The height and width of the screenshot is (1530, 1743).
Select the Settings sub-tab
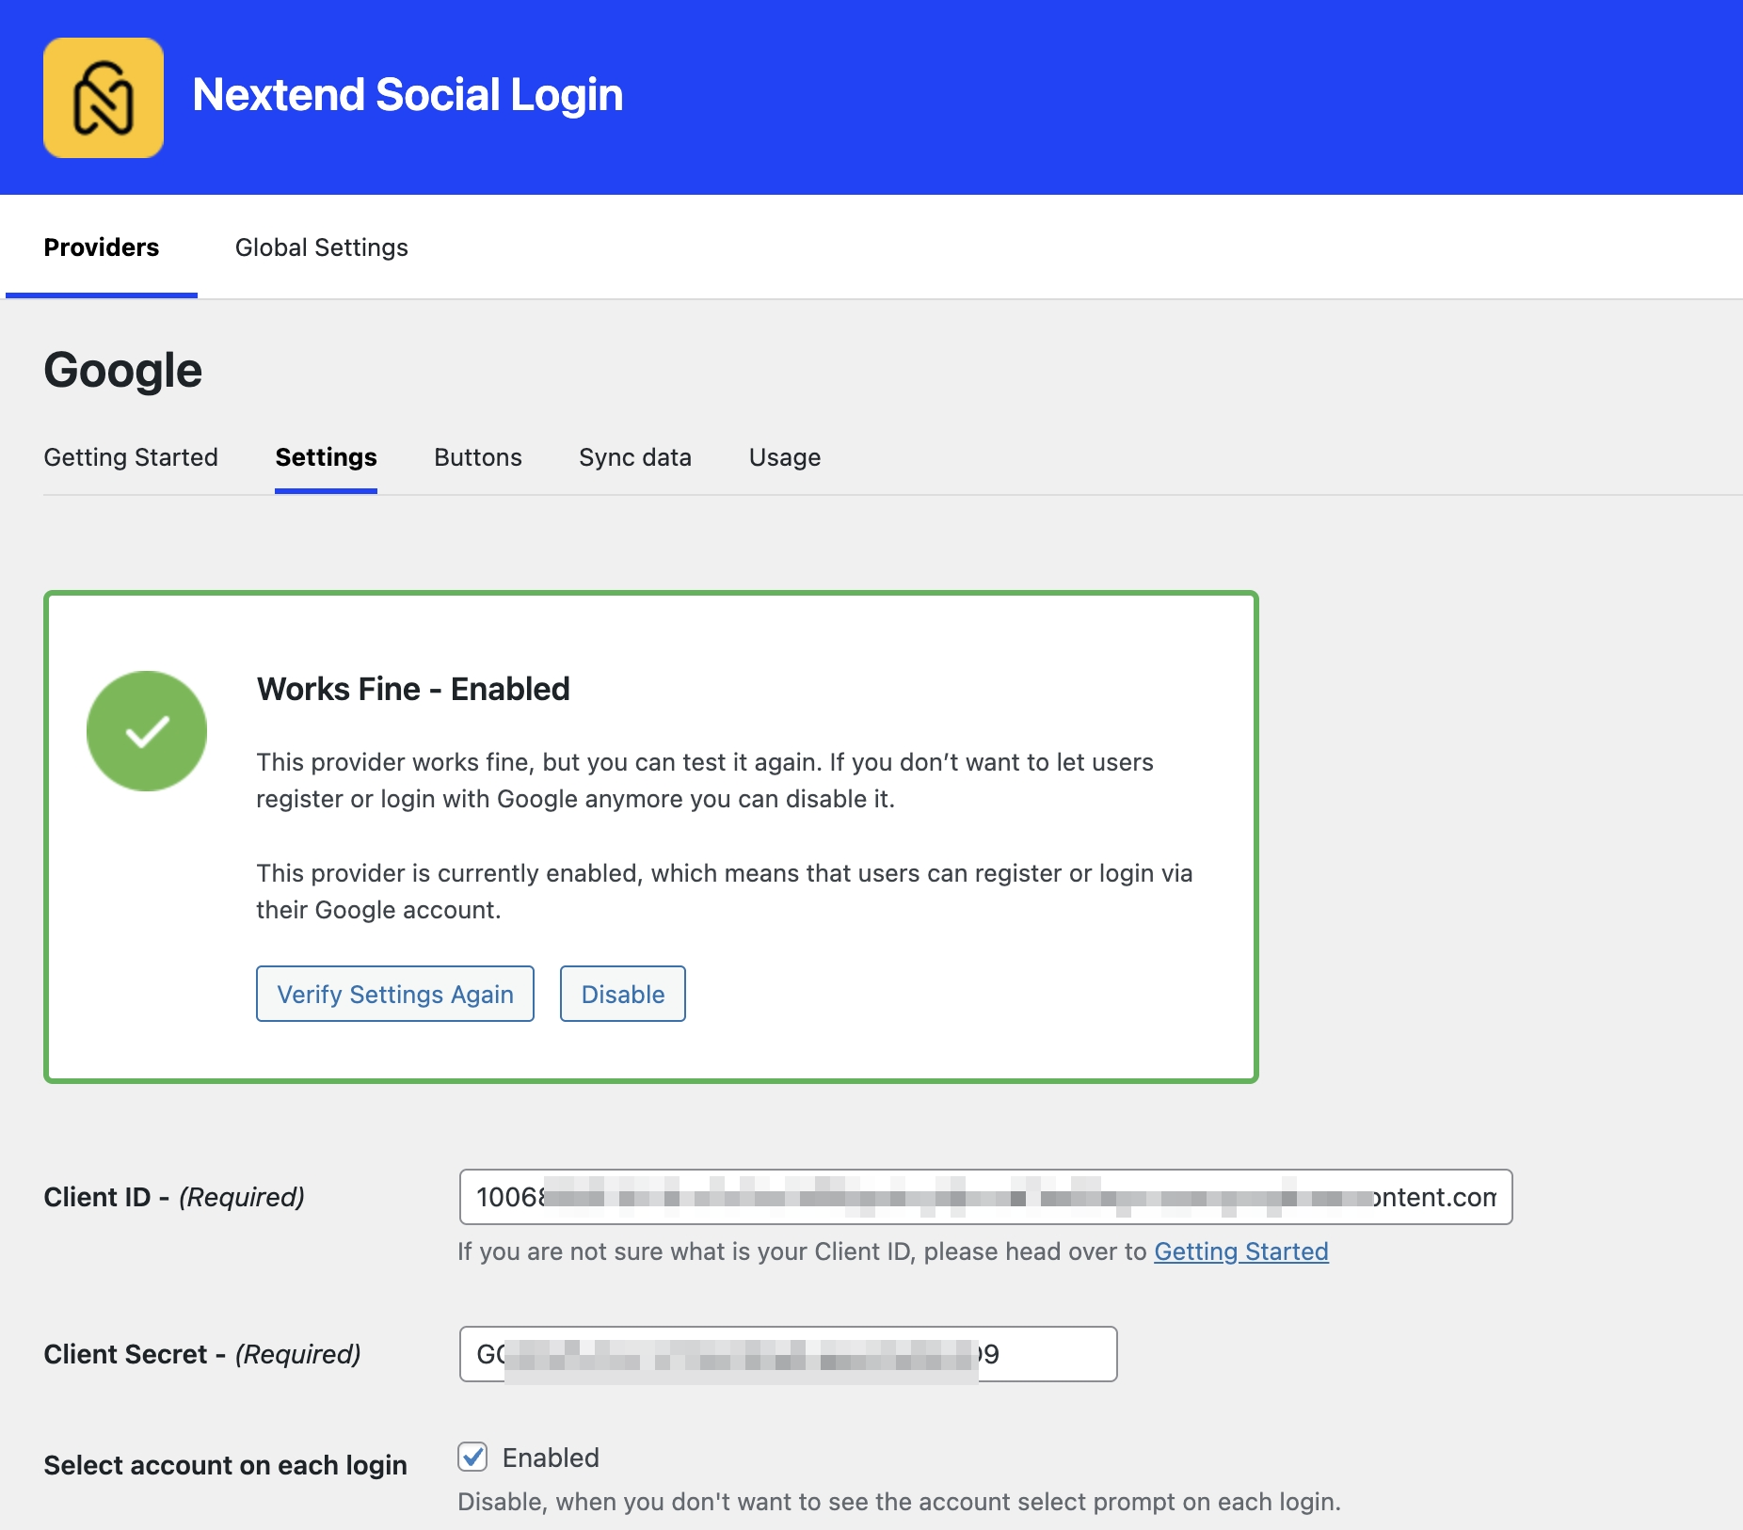tap(326, 457)
